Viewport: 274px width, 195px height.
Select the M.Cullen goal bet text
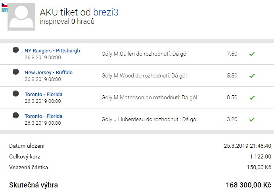coord(144,54)
